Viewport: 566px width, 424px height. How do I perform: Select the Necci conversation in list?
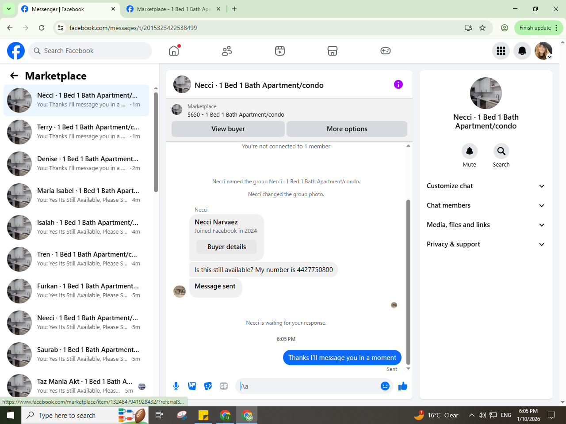click(x=76, y=100)
